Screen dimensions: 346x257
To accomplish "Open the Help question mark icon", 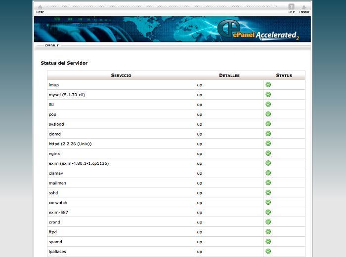I will 291,7.
